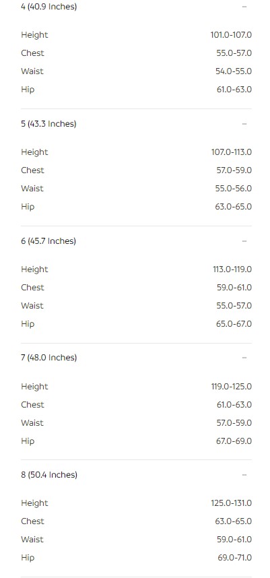Click minus icon beside 6 (45.7 Inches)

click(244, 241)
